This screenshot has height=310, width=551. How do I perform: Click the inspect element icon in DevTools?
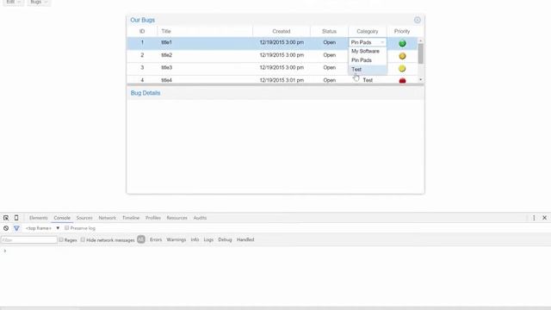pyautogui.click(x=6, y=218)
